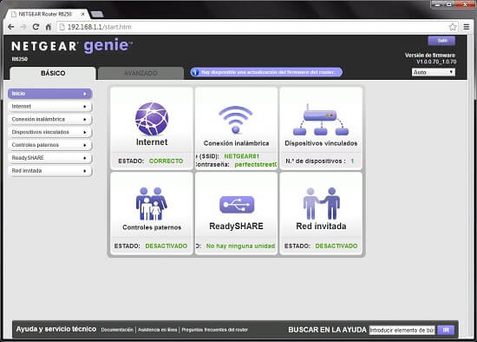Open the attached devices router icon
477x342 pixels.
click(x=321, y=120)
